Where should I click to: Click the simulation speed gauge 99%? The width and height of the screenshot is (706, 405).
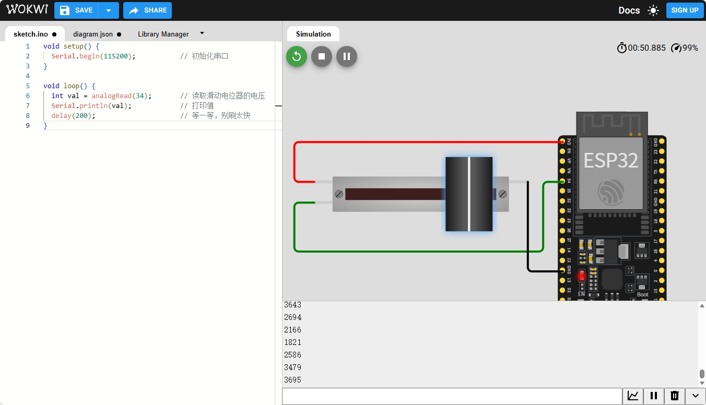pyautogui.click(x=685, y=48)
